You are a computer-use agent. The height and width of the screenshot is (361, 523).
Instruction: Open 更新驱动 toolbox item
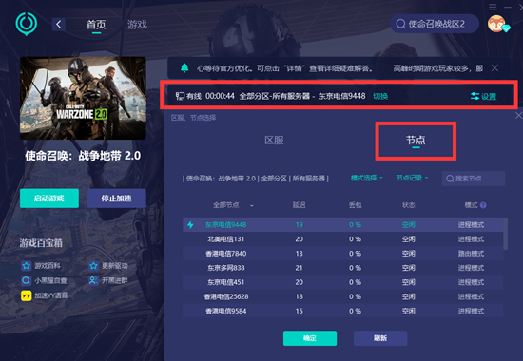click(x=108, y=266)
